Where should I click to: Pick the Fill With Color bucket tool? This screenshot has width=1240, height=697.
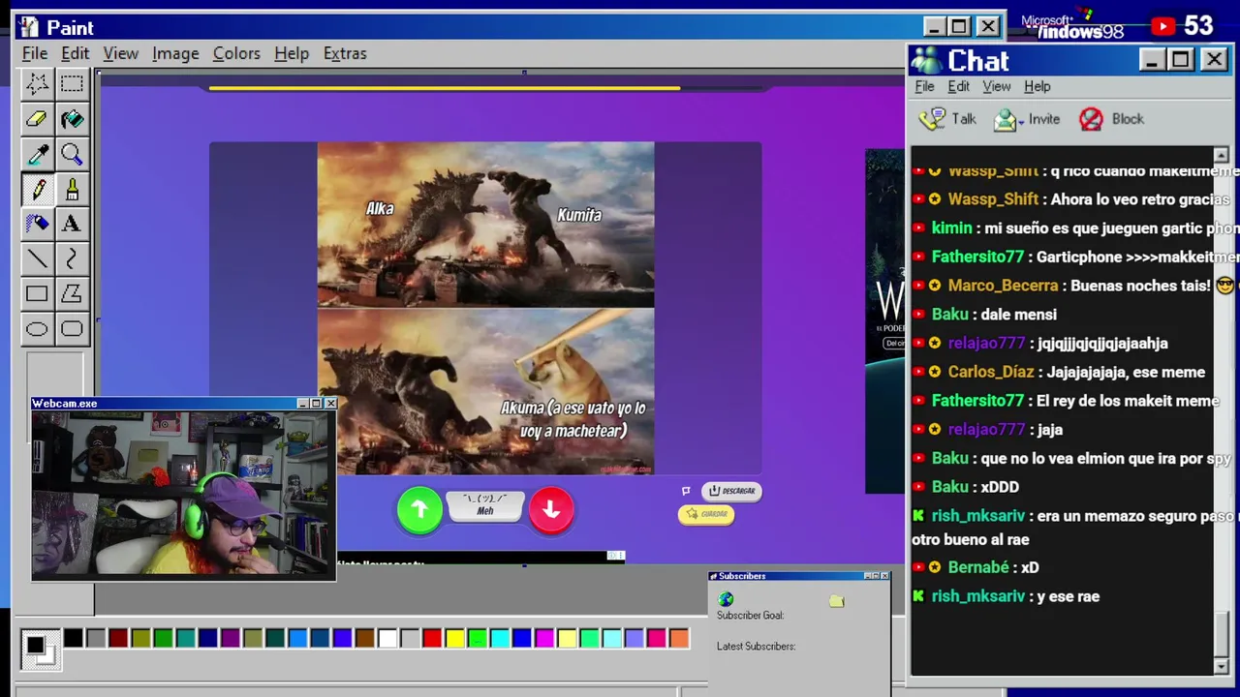72,119
